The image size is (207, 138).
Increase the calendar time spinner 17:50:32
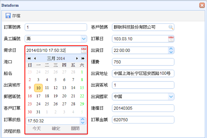pyautogui.click(x=83, y=119)
